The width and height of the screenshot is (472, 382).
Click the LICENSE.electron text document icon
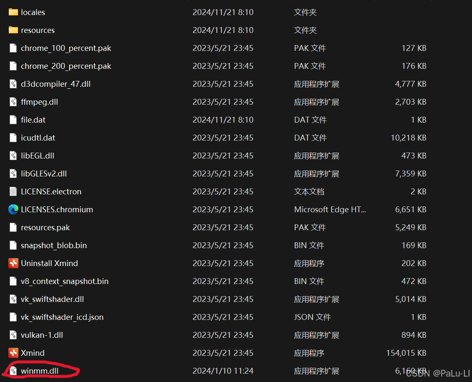coord(13,191)
